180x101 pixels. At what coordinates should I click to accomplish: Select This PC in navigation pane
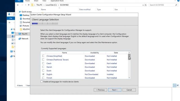click(x=23, y=34)
